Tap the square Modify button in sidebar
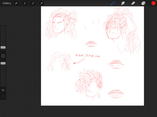The width and height of the screenshot is (157, 117). [3, 56]
